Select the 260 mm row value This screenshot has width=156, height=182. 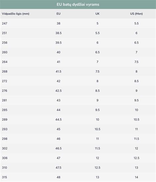(x=5, y=52)
